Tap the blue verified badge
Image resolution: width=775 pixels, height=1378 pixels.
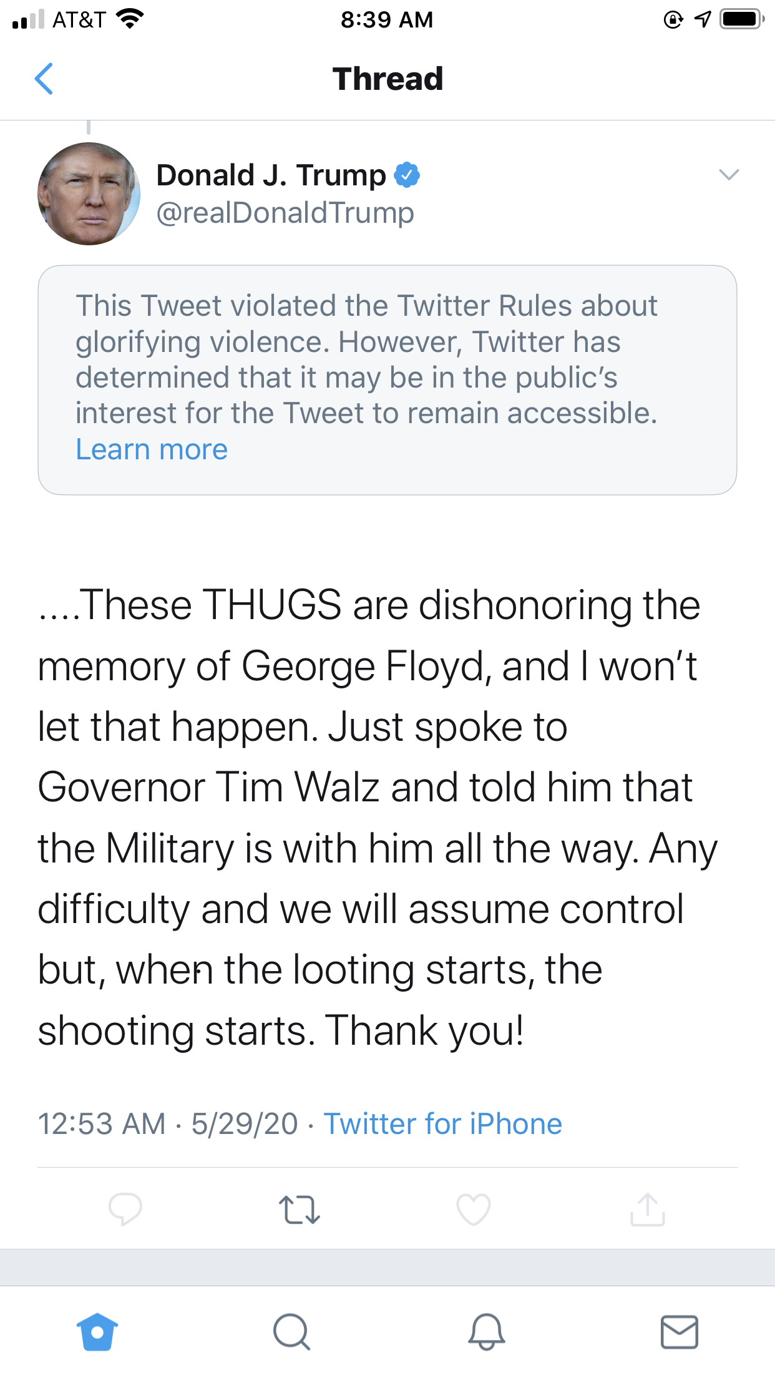(x=407, y=175)
